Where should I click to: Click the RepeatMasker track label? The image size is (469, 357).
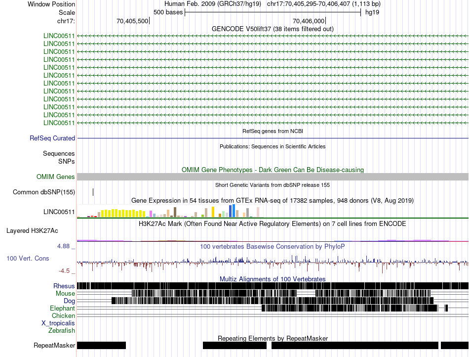[x=54, y=345]
